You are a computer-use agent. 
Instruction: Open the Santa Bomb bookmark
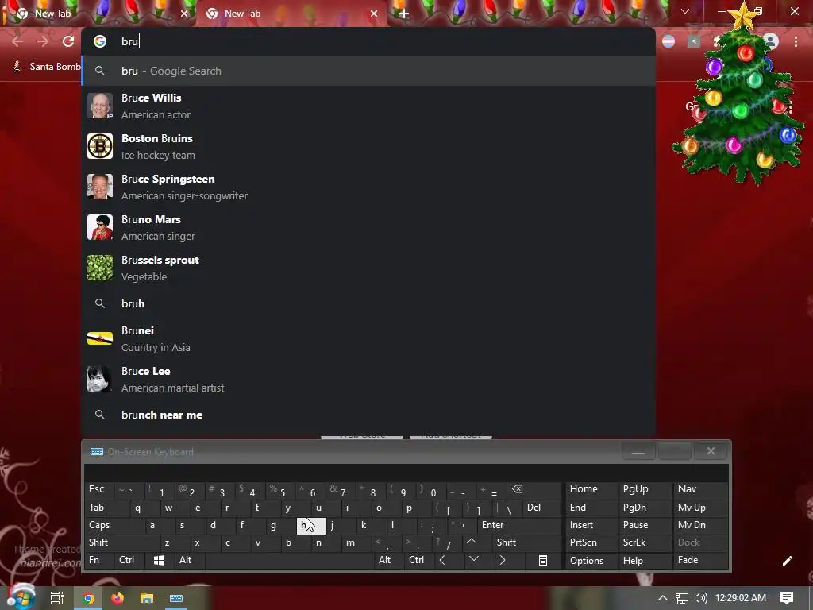click(x=47, y=67)
